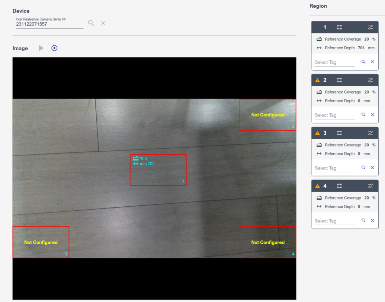Screen dimensions: 385x302
Task: Click Reference Depth value 701 in Region 1
Action: 361,48
